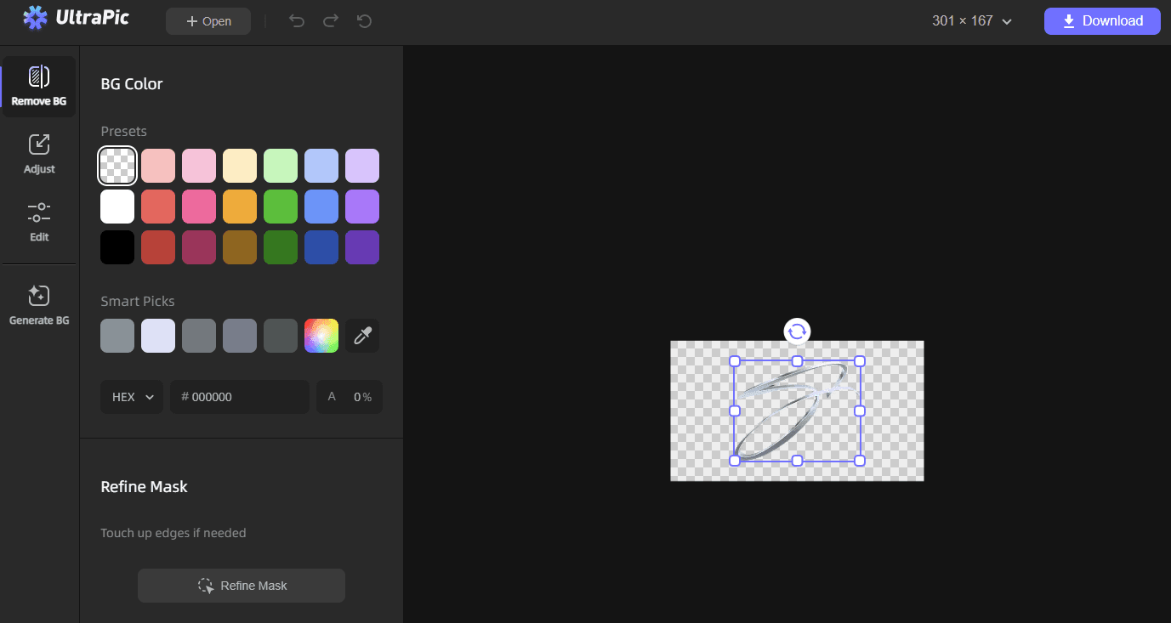Image resolution: width=1171 pixels, height=623 pixels.
Task: Select the transparent background preset
Action: [117, 165]
